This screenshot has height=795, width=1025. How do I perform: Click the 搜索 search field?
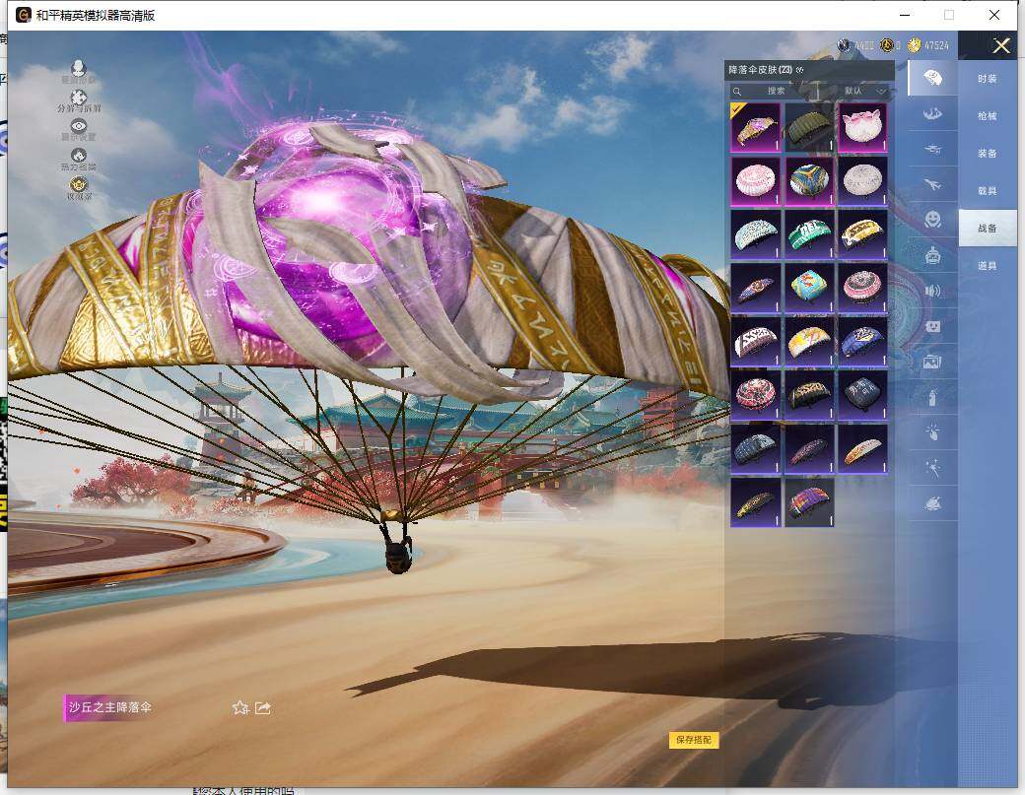pyautogui.click(x=779, y=91)
